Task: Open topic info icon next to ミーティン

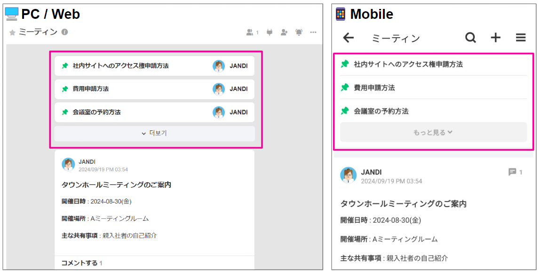Action: 64,32
